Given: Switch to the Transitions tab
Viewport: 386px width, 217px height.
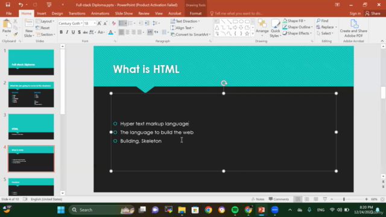Looking at the screenshot, I should point(77,13).
